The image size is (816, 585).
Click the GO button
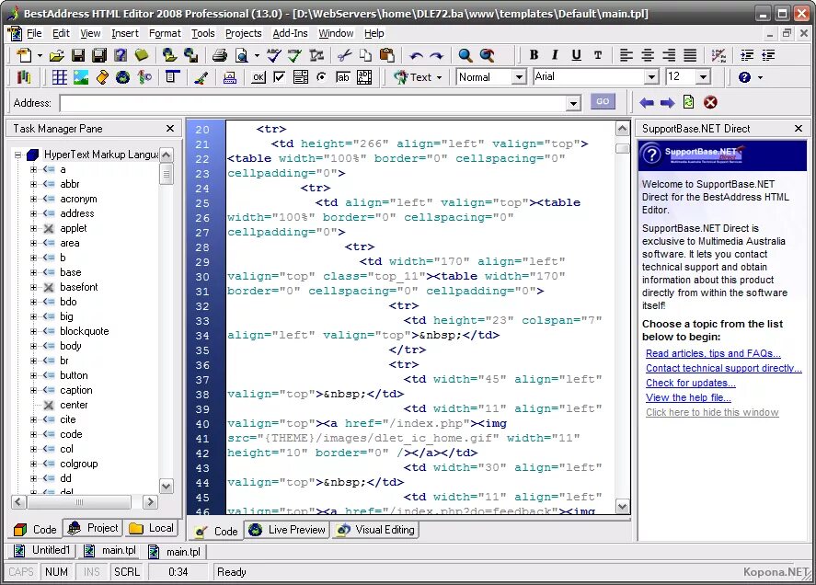[x=603, y=101]
